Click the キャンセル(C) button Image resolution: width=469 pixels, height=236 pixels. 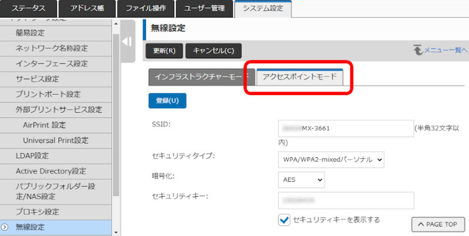pyautogui.click(x=213, y=51)
